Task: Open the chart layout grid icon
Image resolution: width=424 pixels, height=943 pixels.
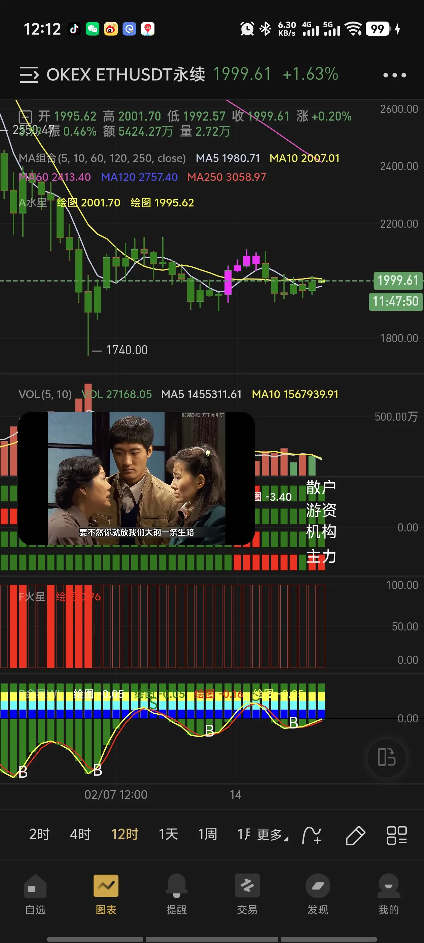Action: pyautogui.click(x=397, y=835)
